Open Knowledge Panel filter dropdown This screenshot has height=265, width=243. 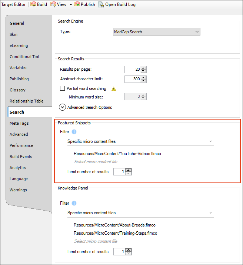point(140,213)
